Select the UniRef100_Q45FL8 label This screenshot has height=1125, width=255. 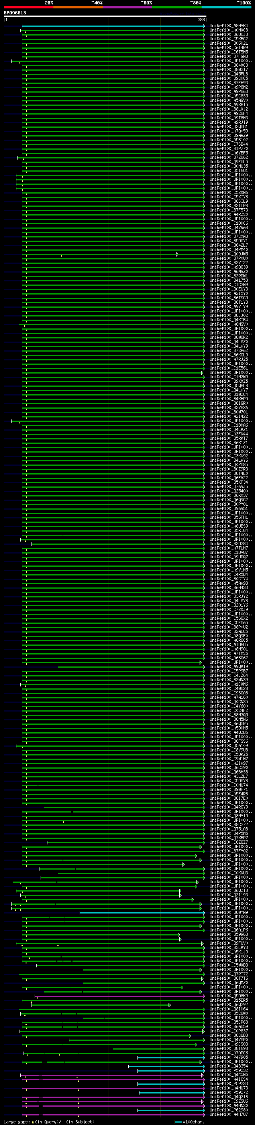[229, 74]
